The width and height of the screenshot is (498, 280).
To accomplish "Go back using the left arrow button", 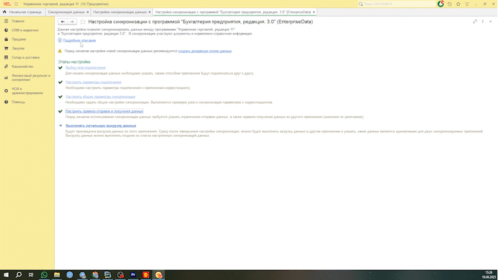I will (62, 22).
